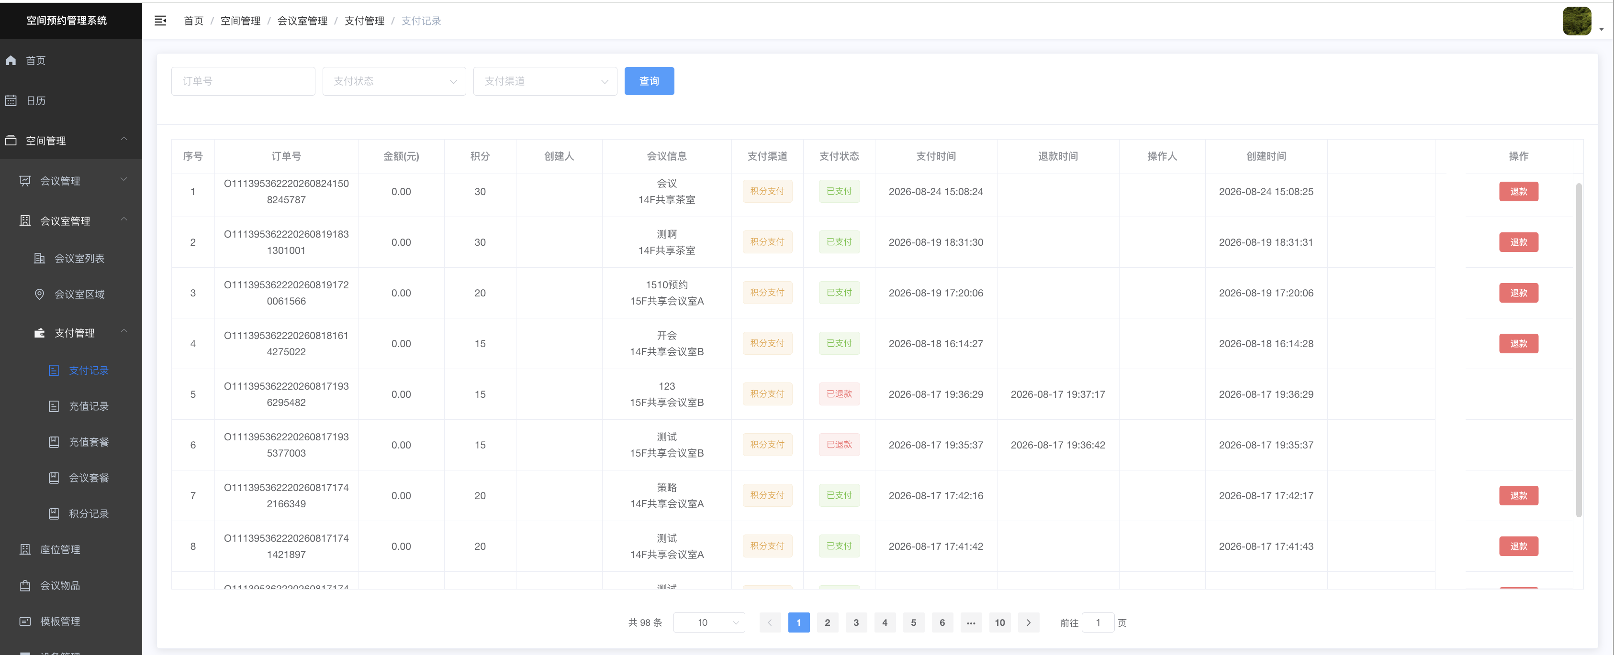This screenshot has width=1614, height=655.
Task: Click the 订单号 search input field
Action: [x=243, y=81]
